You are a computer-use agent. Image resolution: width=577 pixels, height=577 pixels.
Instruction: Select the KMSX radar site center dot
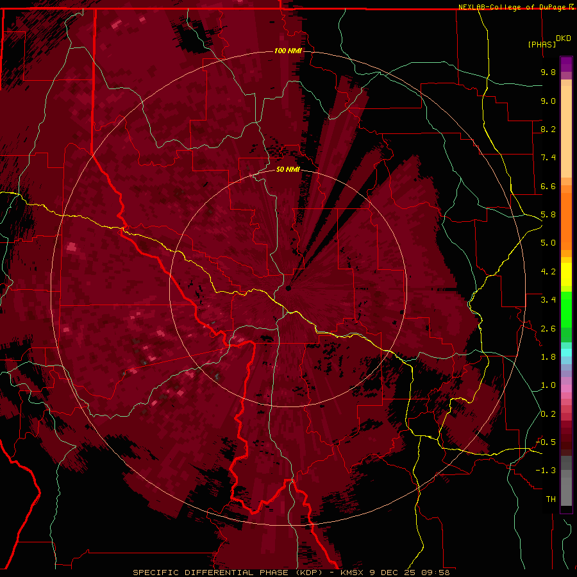[x=288, y=288]
